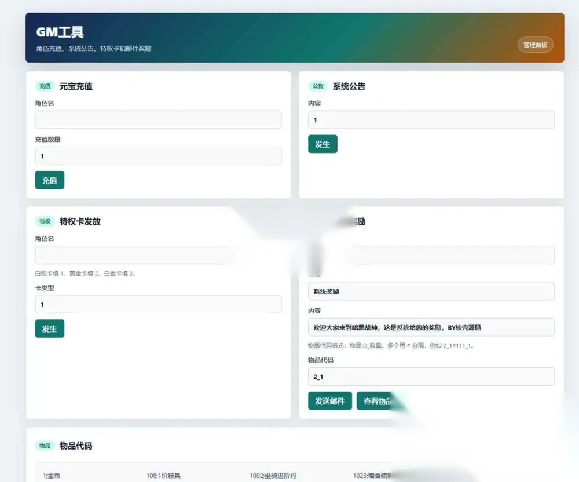Focus the 卡类型 input field
The height and width of the screenshot is (482, 579).
coord(159,304)
